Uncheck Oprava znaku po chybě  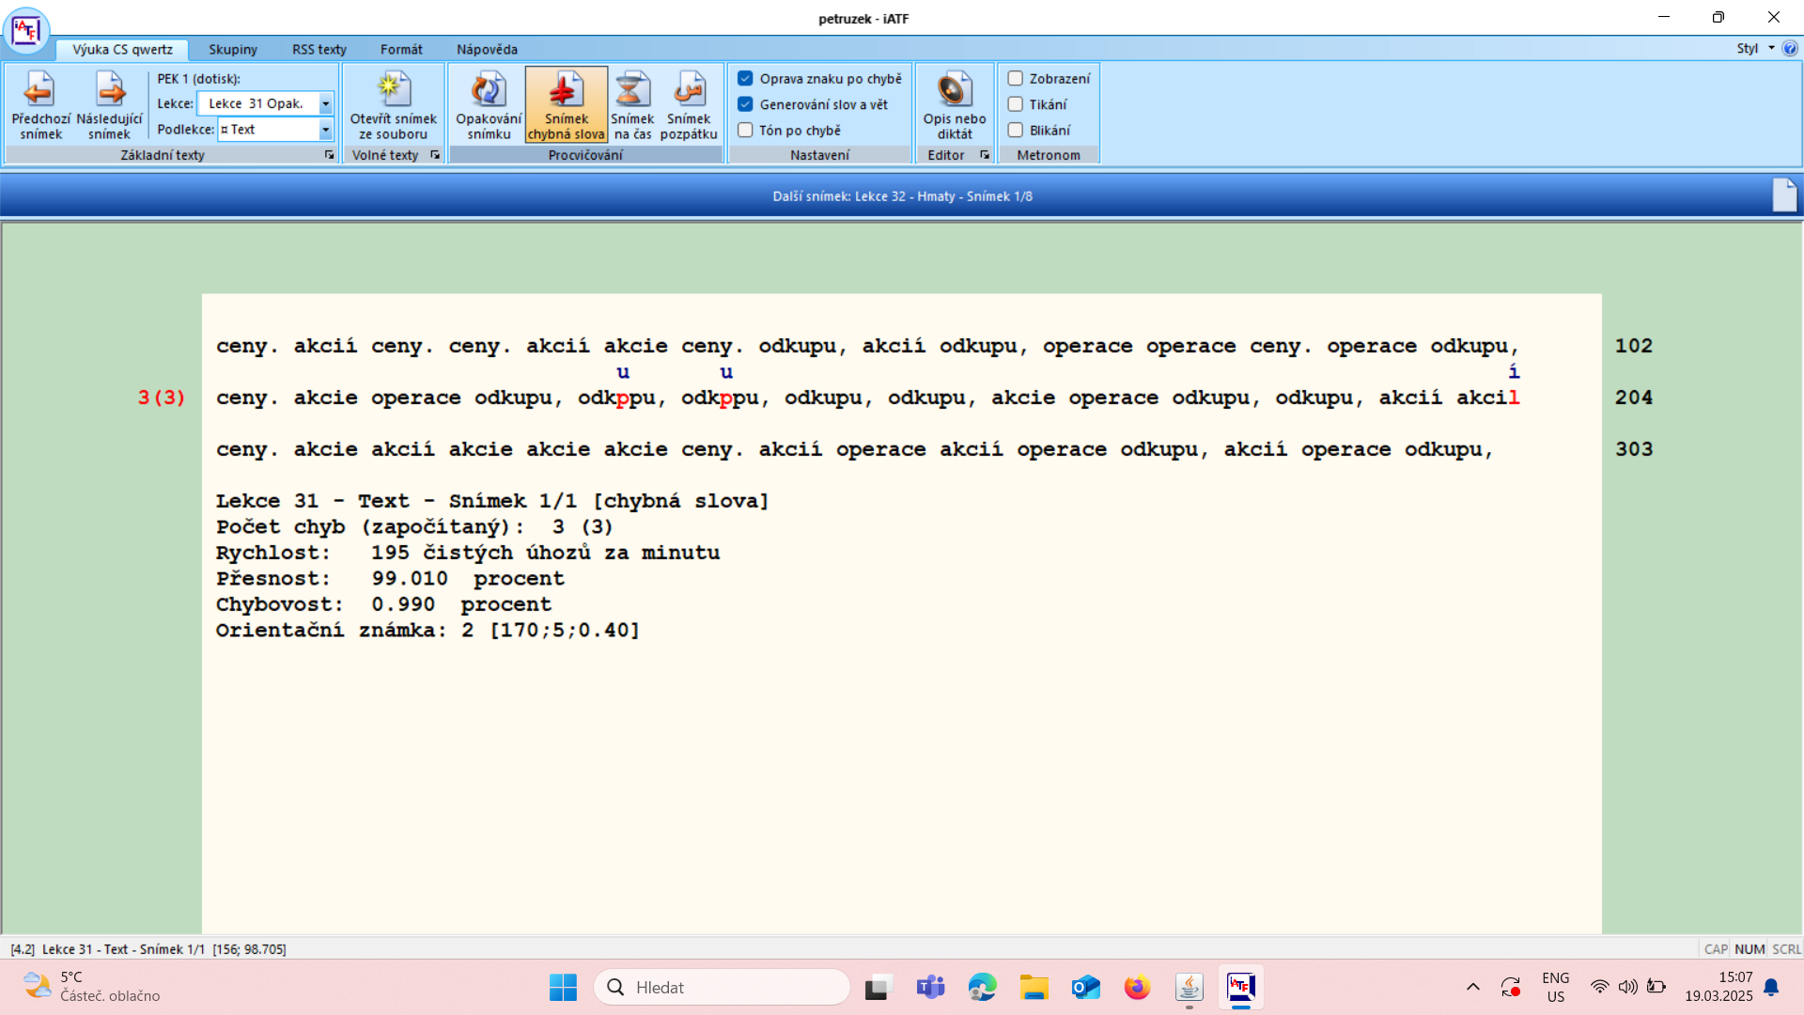tap(745, 79)
